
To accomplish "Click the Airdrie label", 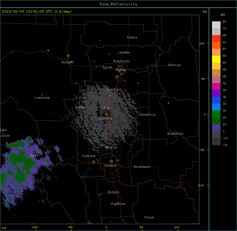I will 111,148.
